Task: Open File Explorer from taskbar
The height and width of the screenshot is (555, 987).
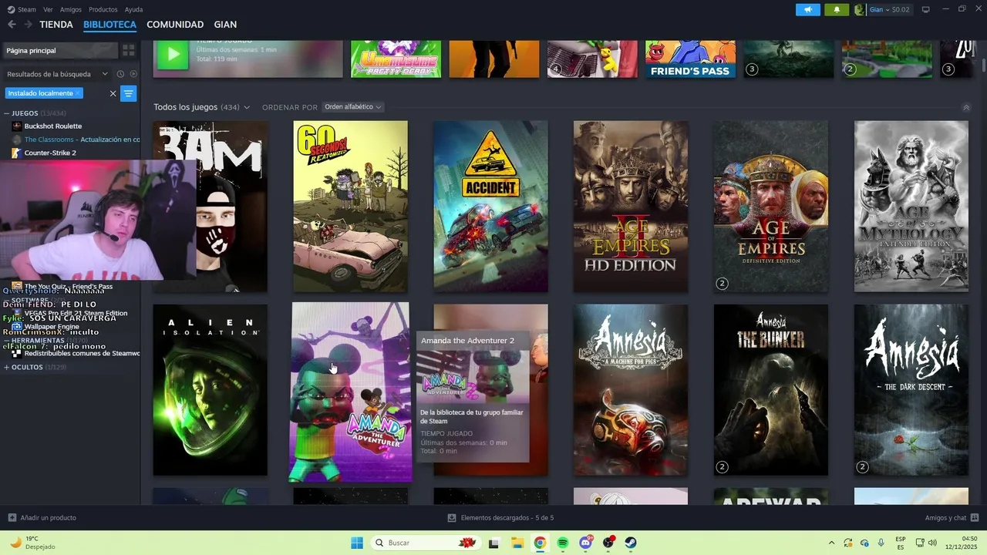Action: (x=517, y=543)
